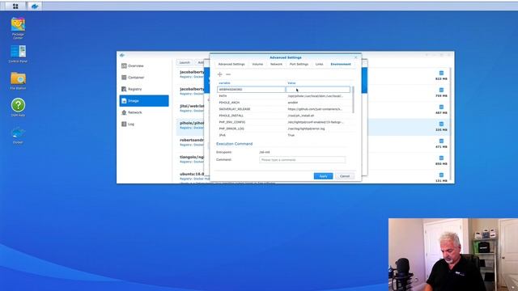
Task: Switch to Links tab
Action: (x=320, y=64)
